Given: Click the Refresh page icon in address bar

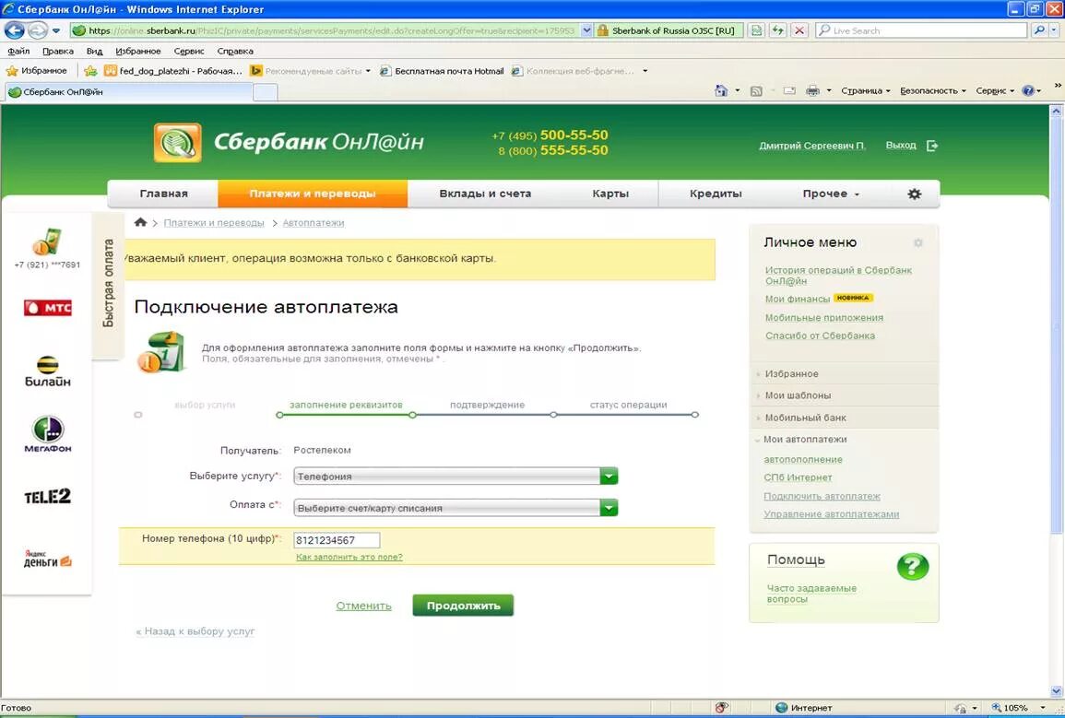Looking at the screenshot, I should pos(777,30).
